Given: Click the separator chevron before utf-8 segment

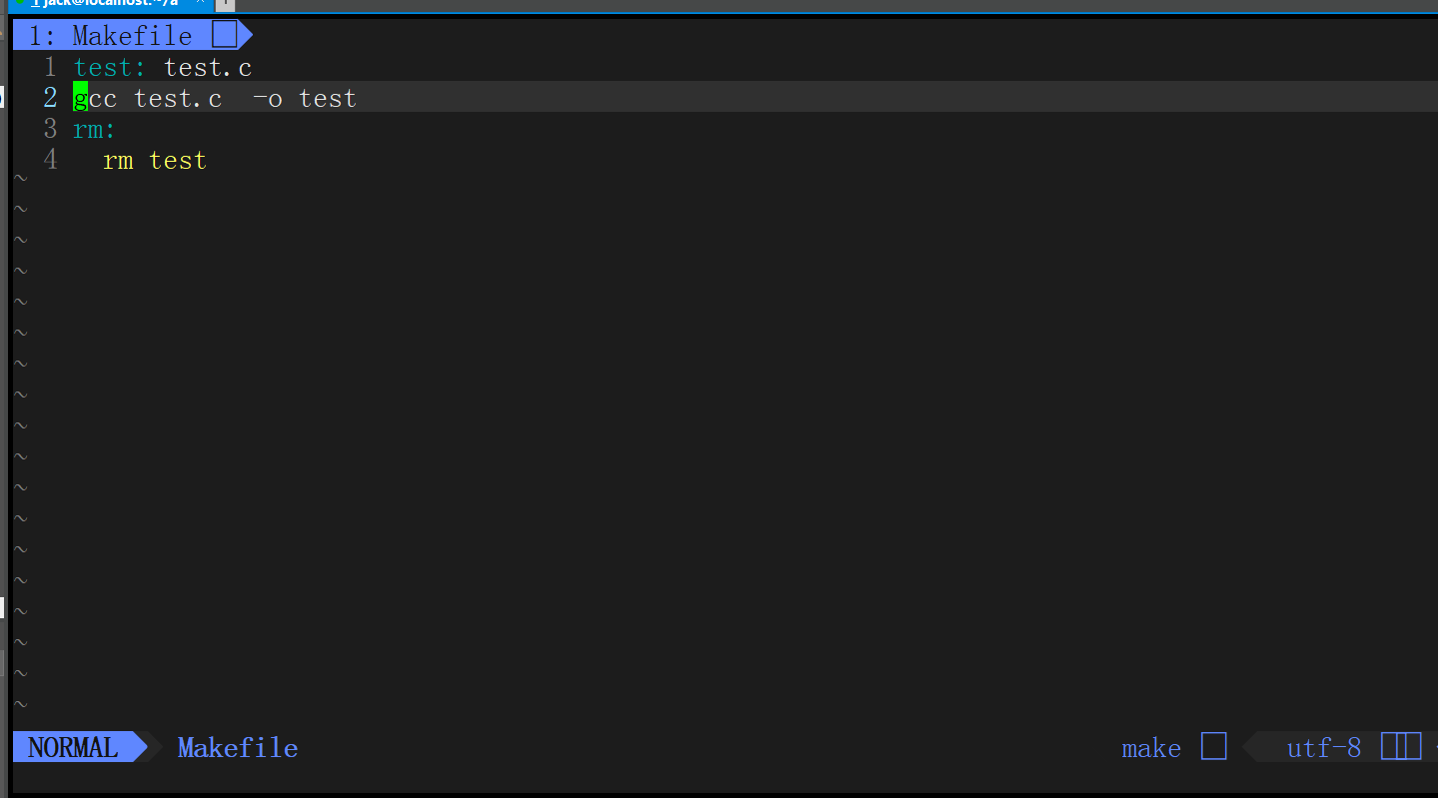Looking at the screenshot, I should coord(1251,747).
